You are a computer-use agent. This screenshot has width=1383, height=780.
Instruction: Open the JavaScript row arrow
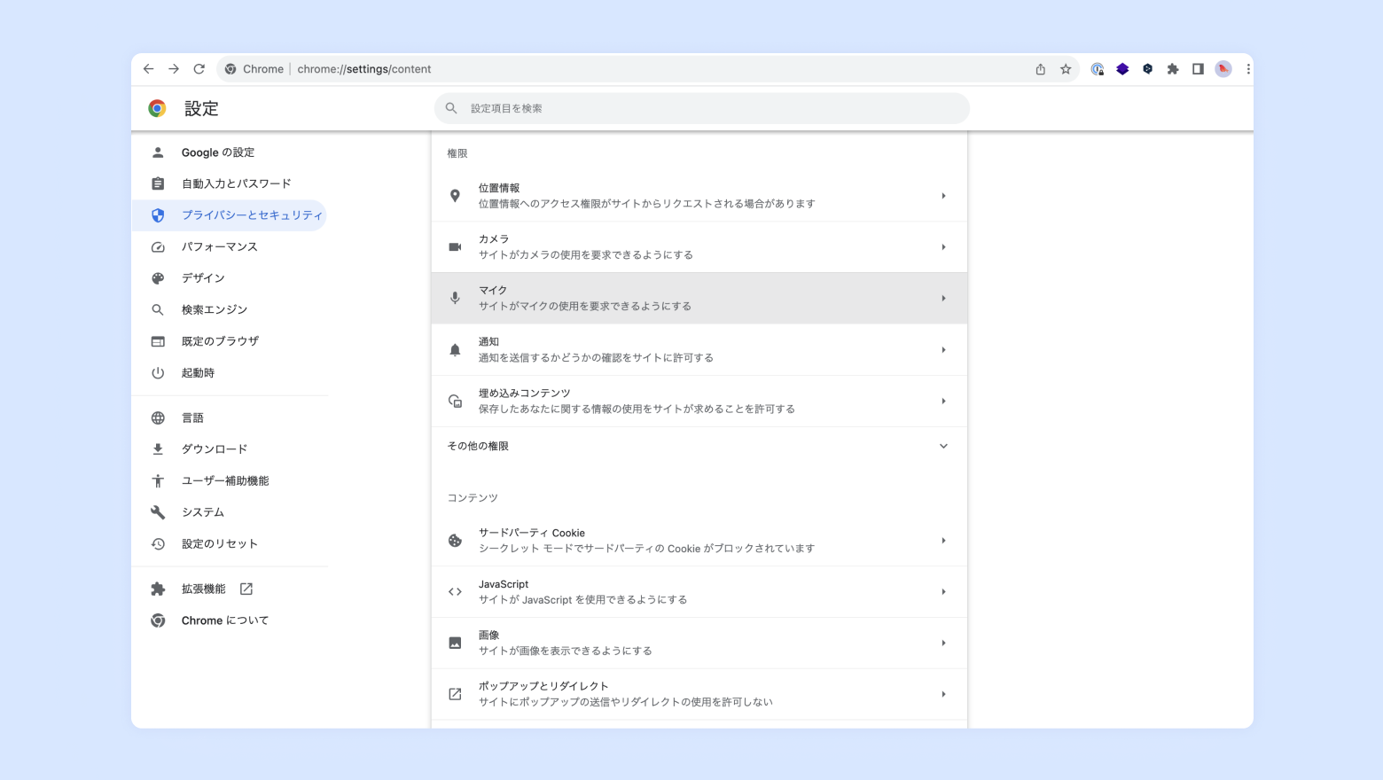coord(943,592)
